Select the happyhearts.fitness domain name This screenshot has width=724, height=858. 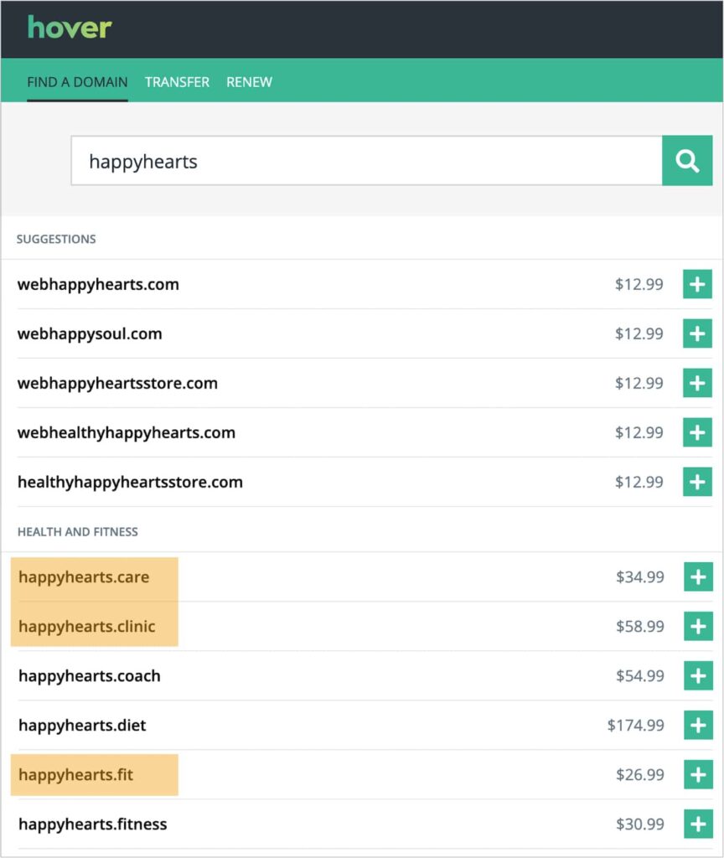tap(93, 824)
